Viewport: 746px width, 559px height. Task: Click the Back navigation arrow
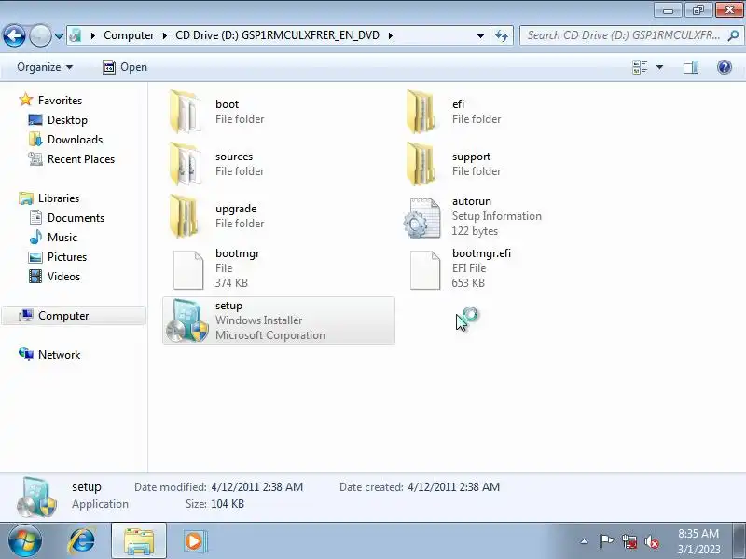point(14,35)
